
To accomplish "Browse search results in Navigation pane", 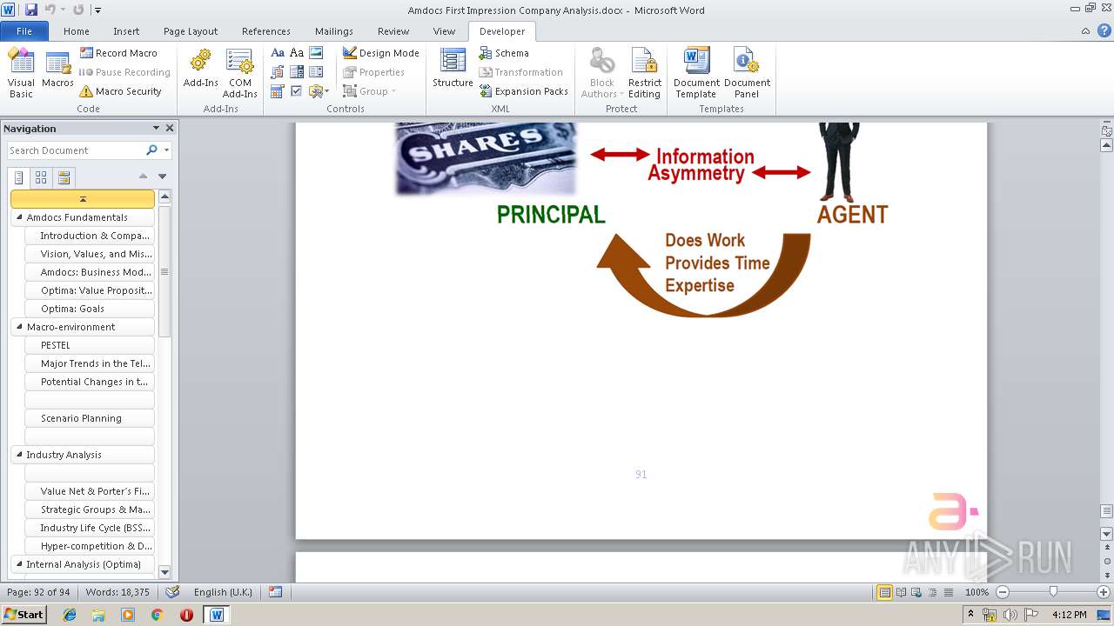I will click(x=64, y=177).
